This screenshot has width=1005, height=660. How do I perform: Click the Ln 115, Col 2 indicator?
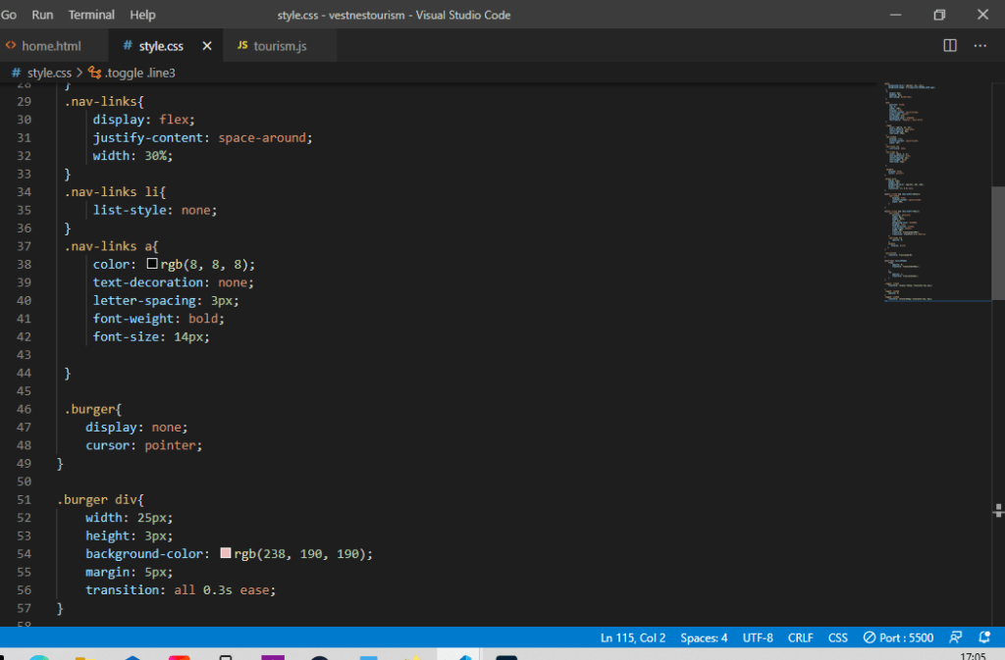[x=633, y=637]
